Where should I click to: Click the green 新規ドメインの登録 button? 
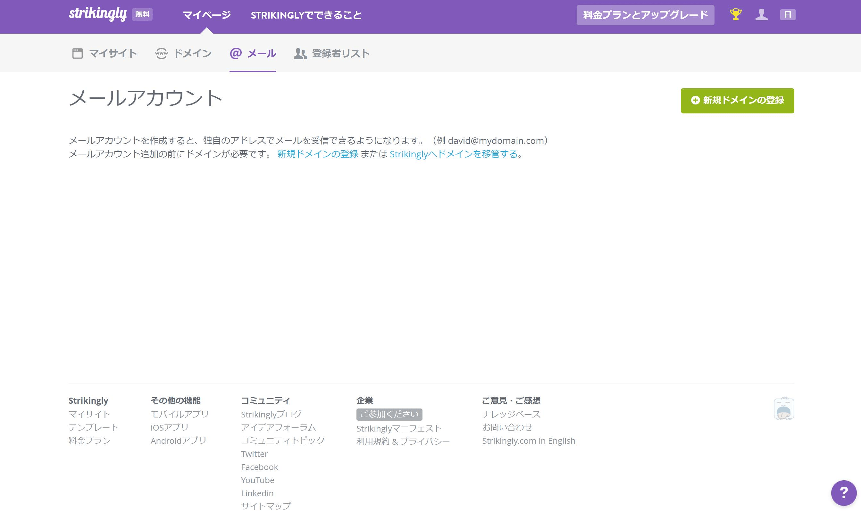click(x=737, y=101)
